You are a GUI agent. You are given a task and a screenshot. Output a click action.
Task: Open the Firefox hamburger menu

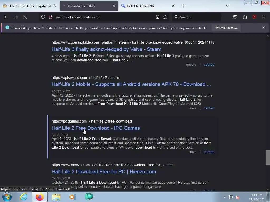[263, 17]
